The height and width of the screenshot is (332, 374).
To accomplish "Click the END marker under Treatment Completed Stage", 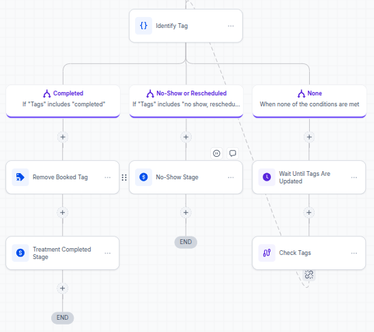I will point(63,318).
